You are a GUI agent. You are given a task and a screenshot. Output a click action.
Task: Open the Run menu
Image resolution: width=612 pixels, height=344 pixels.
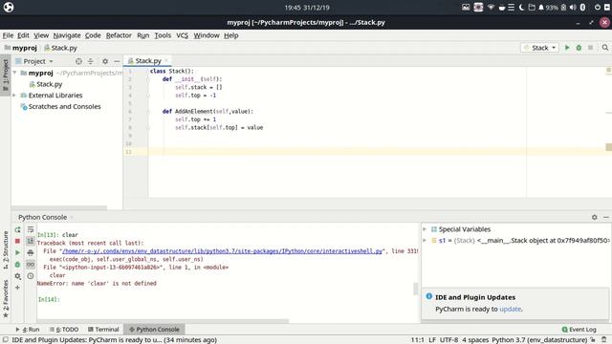click(142, 35)
